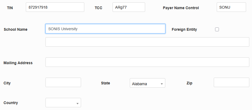This screenshot has width=252, height=110.
Task: Click the Zip input field
Action: [232, 82]
